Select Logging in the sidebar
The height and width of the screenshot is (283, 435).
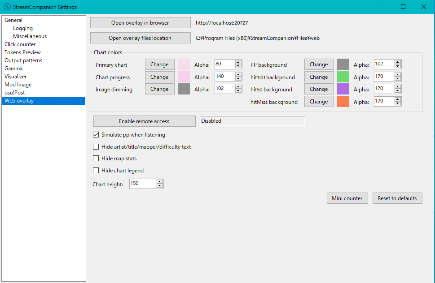pyautogui.click(x=23, y=28)
